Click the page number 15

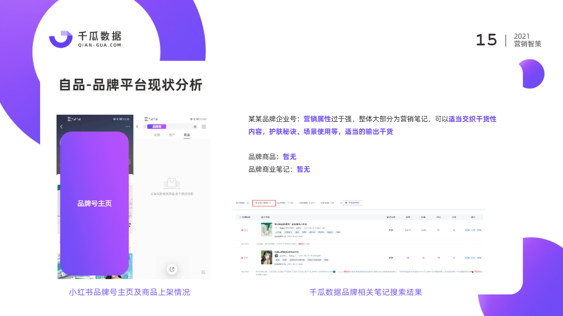(486, 40)
